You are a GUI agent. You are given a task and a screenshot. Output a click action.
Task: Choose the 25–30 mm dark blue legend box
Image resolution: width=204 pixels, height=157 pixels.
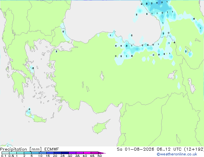point(65,153)
